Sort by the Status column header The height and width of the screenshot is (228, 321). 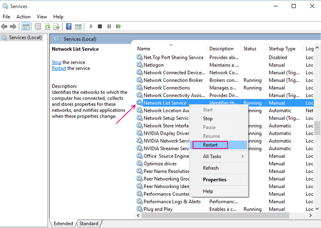tap(254, 49)
